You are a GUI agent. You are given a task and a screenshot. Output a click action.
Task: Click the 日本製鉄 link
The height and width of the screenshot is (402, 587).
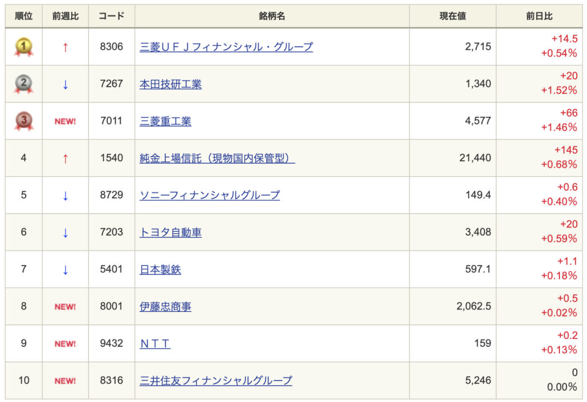(161, 270)
